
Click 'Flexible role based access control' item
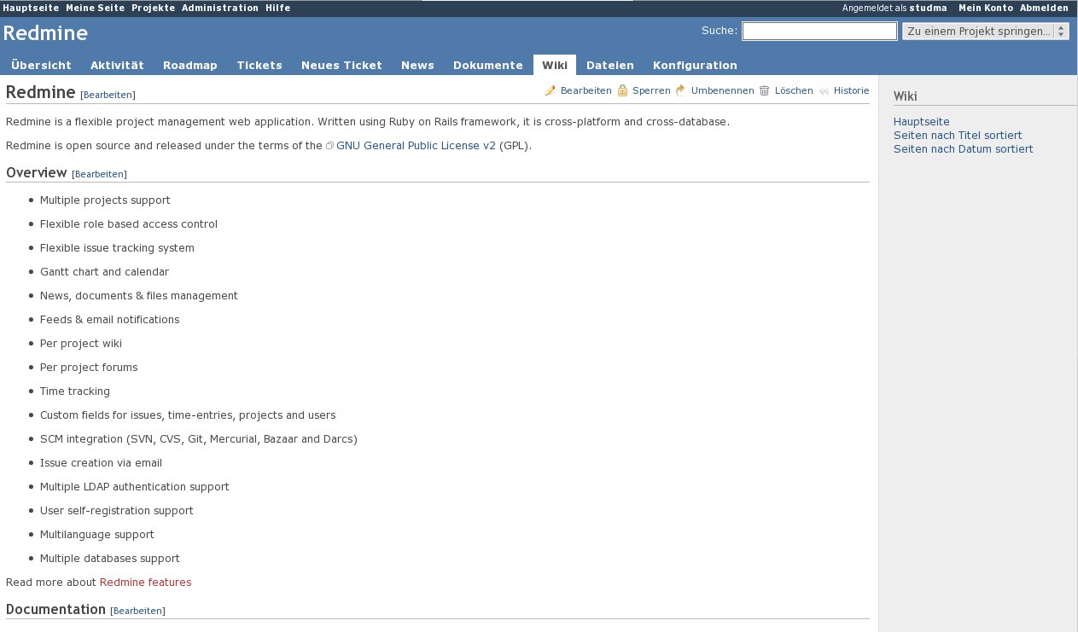click(x=129, y=224)
